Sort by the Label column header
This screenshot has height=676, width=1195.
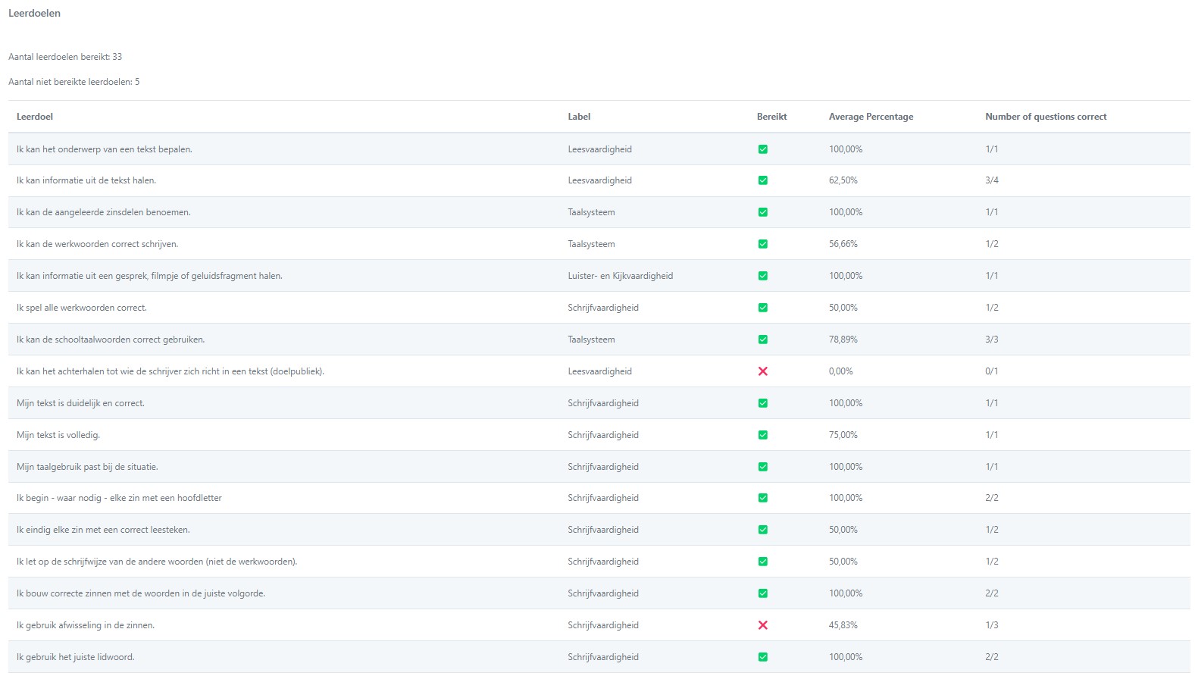click(x=579, y=117)
